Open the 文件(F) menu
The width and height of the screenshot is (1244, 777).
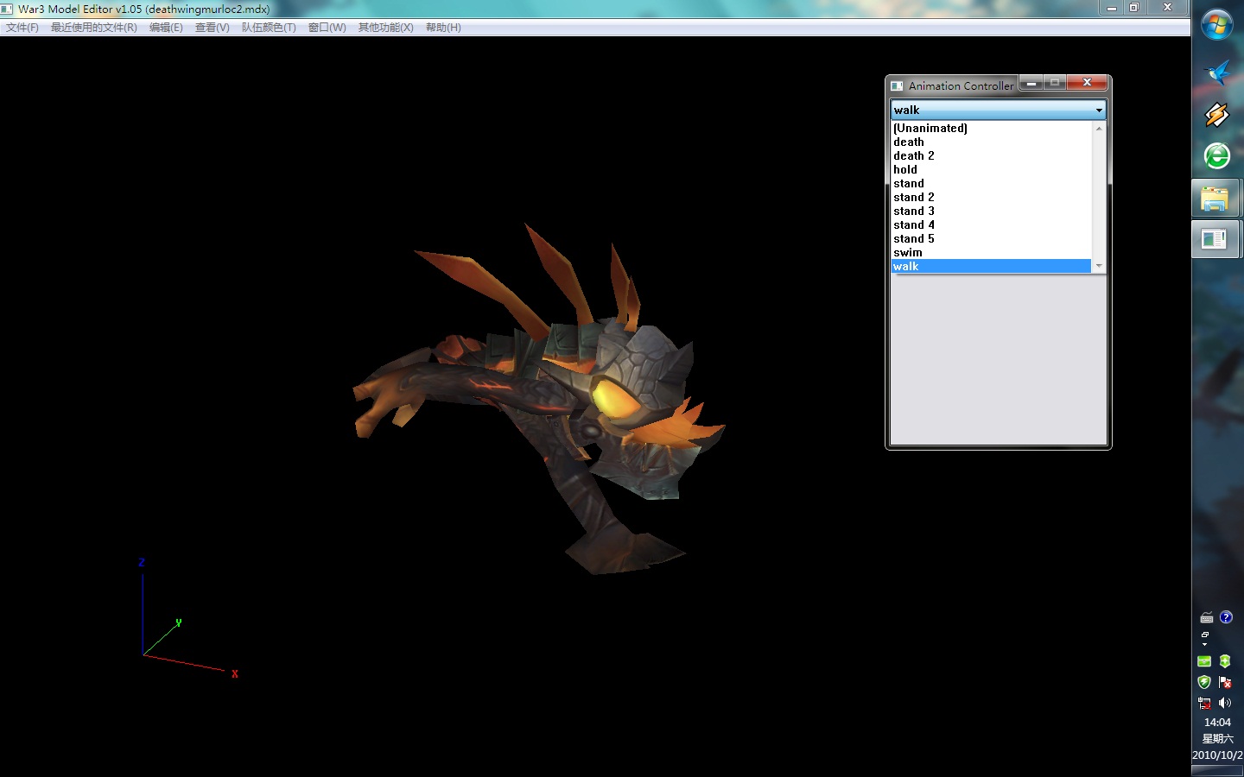[x=22, y=28]
